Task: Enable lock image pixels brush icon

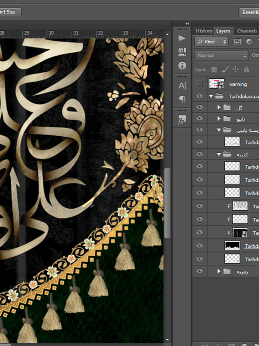Action: pyautogui.click(x=225, y=70)
